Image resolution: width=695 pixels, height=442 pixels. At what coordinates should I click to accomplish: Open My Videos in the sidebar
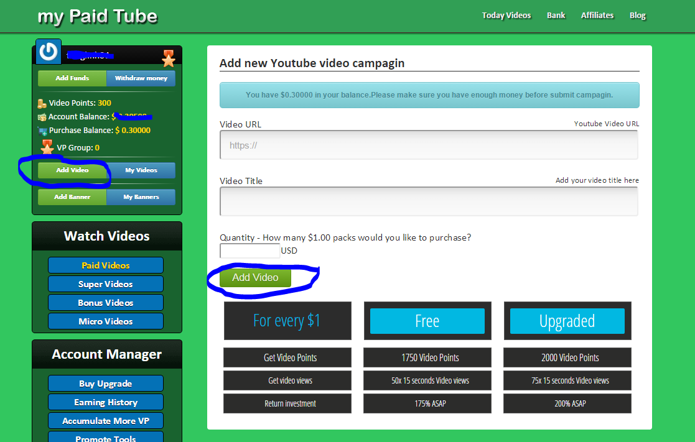click(141, 170)
